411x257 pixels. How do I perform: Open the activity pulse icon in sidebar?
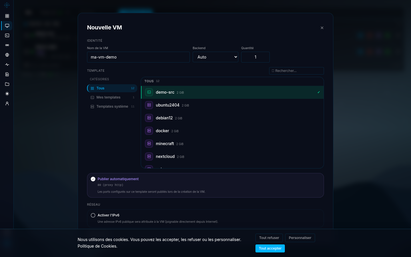7,65
